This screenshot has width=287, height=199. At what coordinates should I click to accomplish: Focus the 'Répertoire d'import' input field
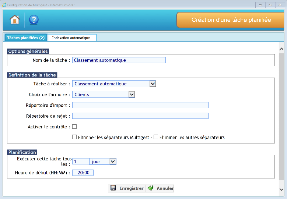(x=140, y=105)
